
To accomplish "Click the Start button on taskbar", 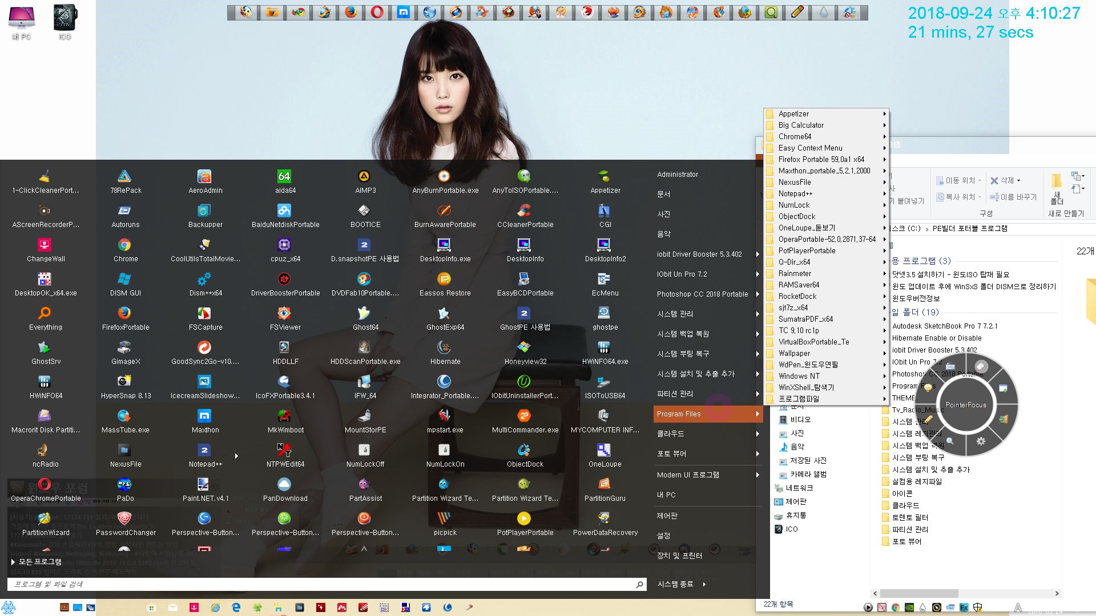I will [x=9, y=607].
